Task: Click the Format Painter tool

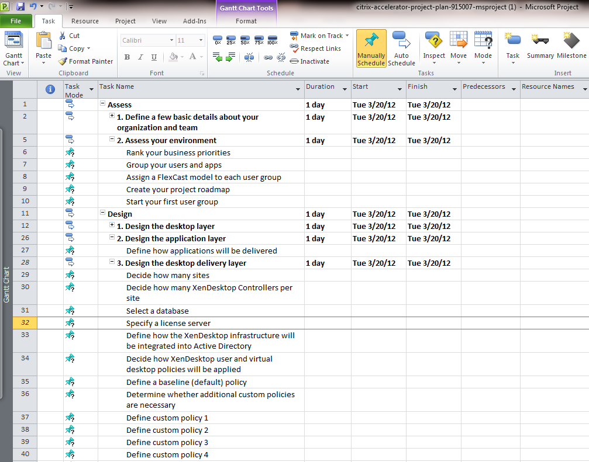Action: click(85, 61)
